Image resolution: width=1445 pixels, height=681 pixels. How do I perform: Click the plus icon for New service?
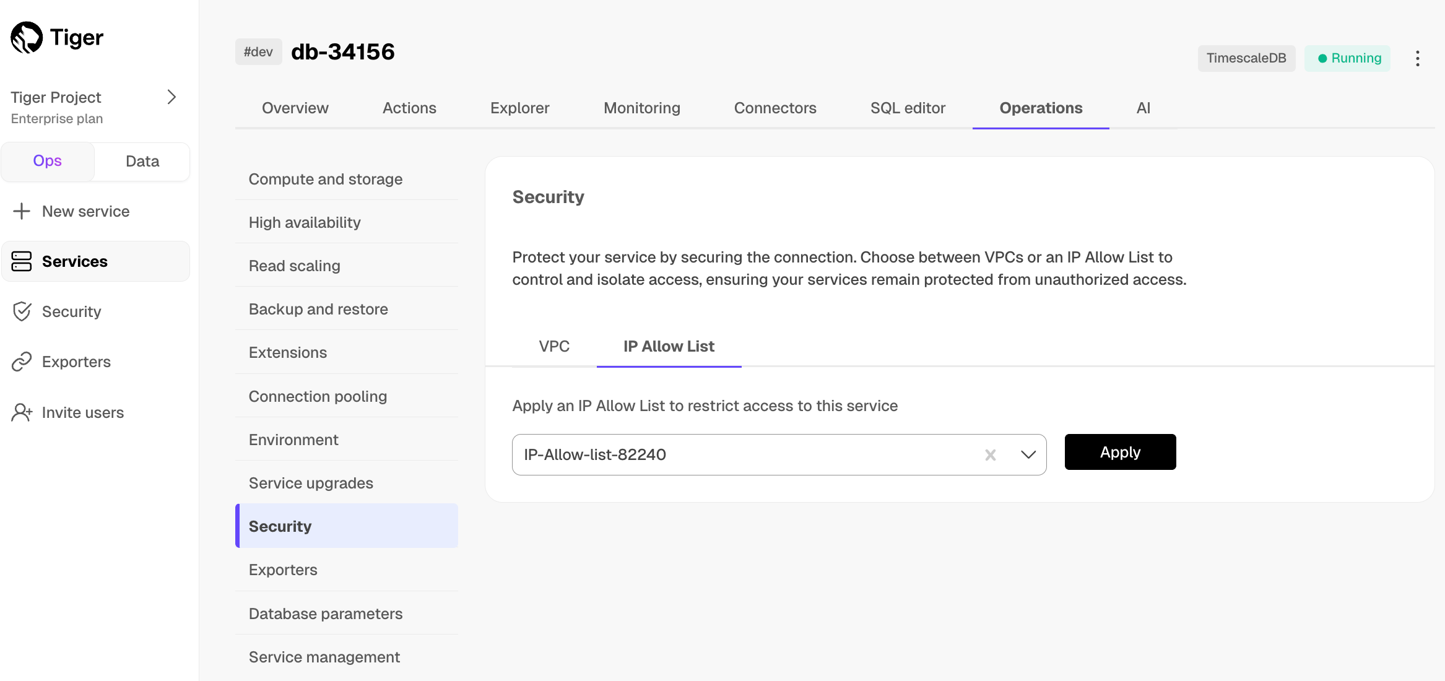coord(22,211)
